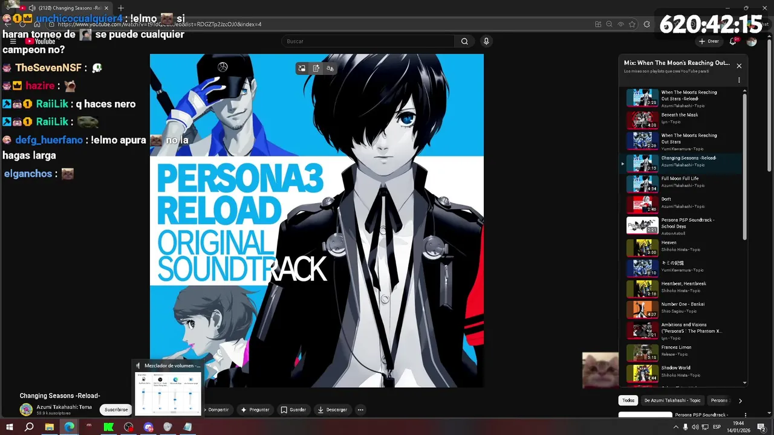Click the Preguntar button
The width and height of the screenshot is (774, 435).
pyautogui.click(x=255, y=410)
